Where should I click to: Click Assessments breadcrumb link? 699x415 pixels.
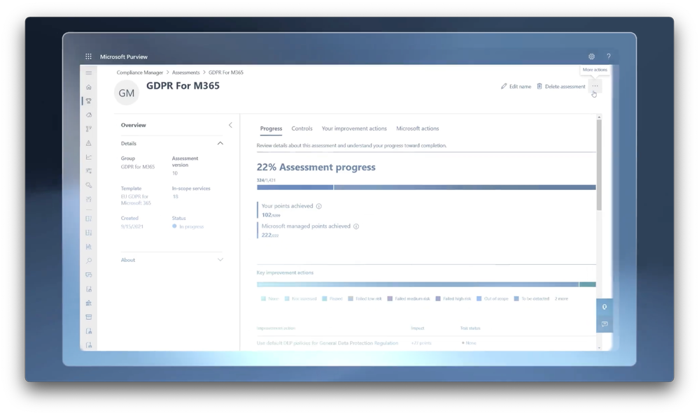[x=186, y=73]
